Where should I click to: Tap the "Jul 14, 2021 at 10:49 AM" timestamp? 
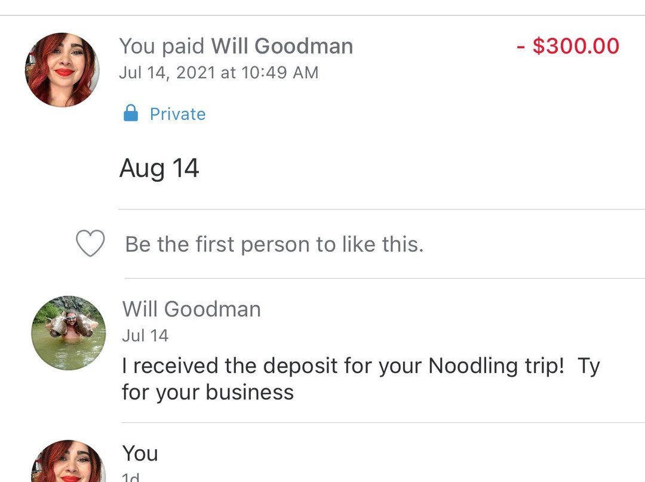coord(219,73)
